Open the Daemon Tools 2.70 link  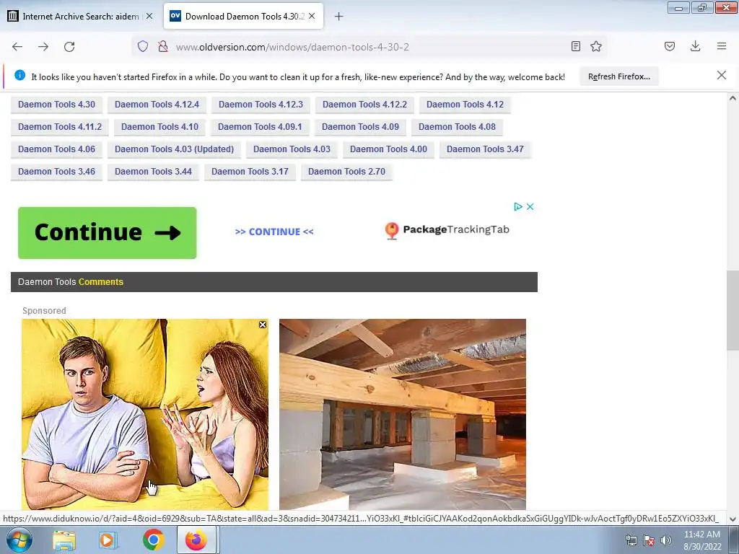[347, 172]
